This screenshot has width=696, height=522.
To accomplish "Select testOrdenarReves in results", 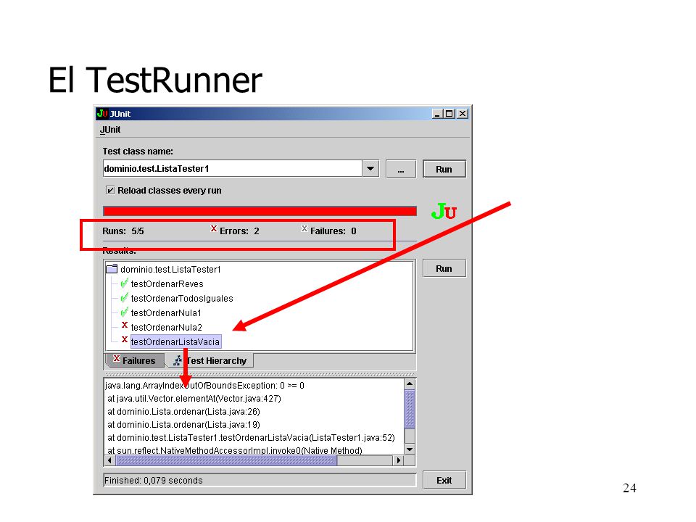I will point(167,284).
